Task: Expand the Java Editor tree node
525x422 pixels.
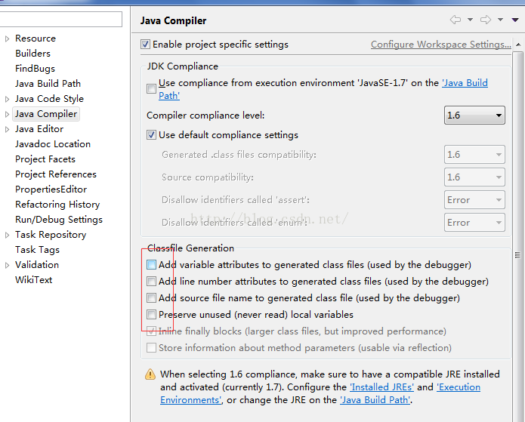Action: click(x=7, y=129)
